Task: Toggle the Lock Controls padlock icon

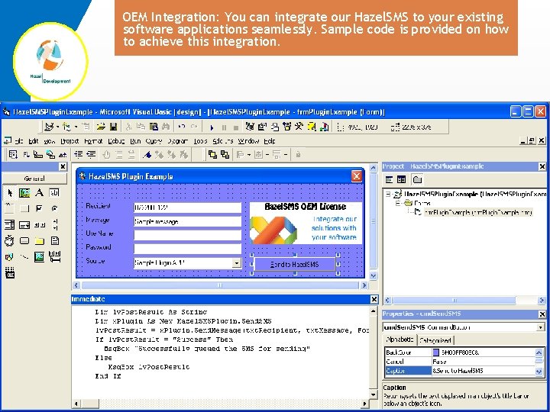Action: pyautogui.click(x=298, y=154)
